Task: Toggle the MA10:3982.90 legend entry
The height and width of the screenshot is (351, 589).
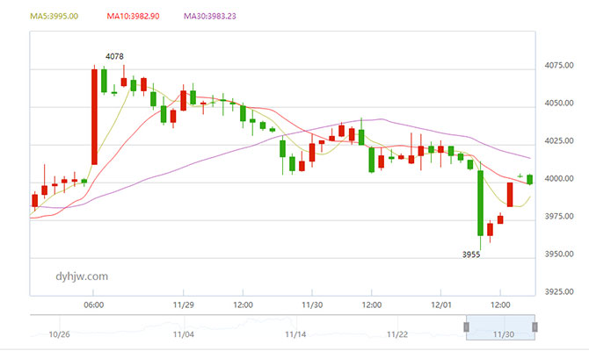Action: point(133,16)
